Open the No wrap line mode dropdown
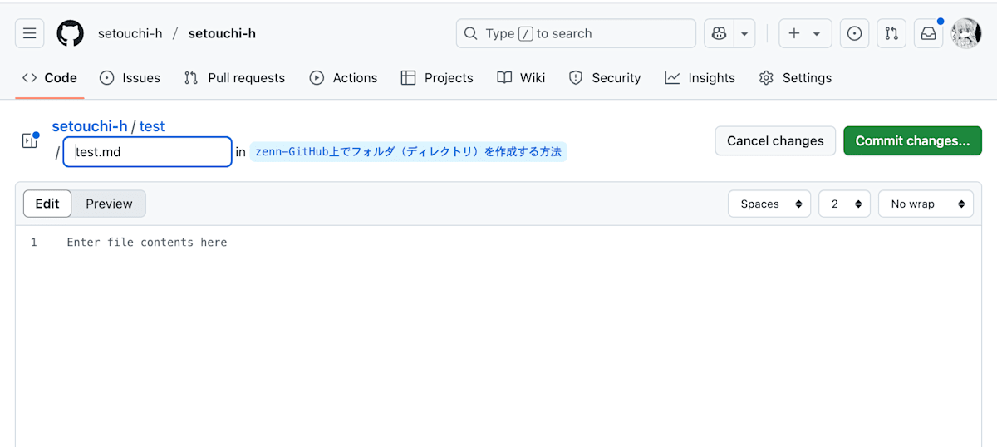This screenshot has height=447, width=997. point(926,204)
